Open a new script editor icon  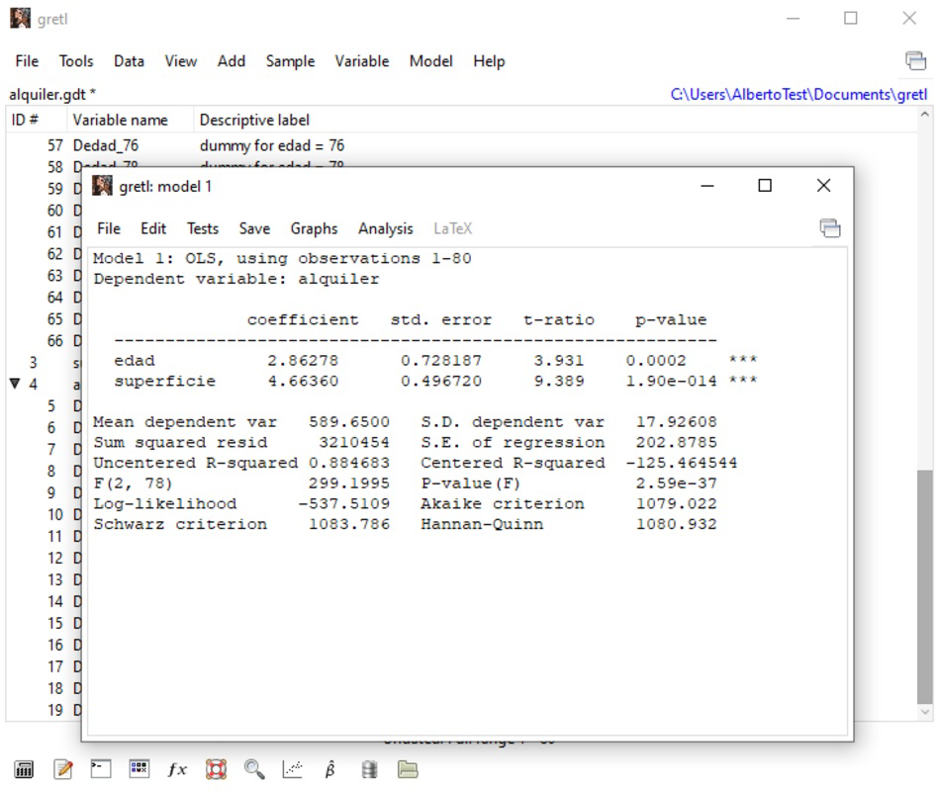(63, 769)
